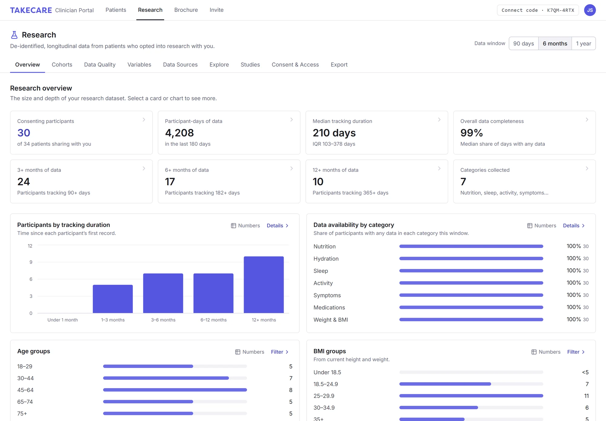Screen dimensions: 606x421
Task: Click the 25–29.9 BMI group bar
Action: coord(471,396)
